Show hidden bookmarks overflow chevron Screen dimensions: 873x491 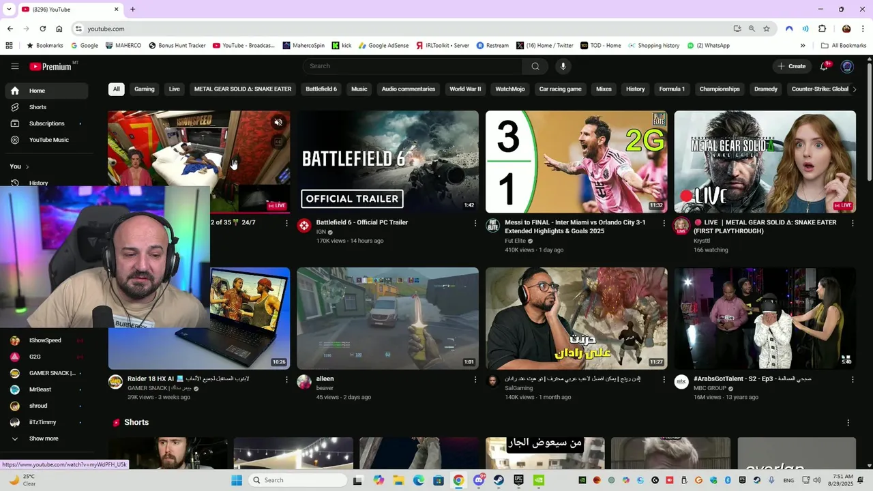pos(803,46)
